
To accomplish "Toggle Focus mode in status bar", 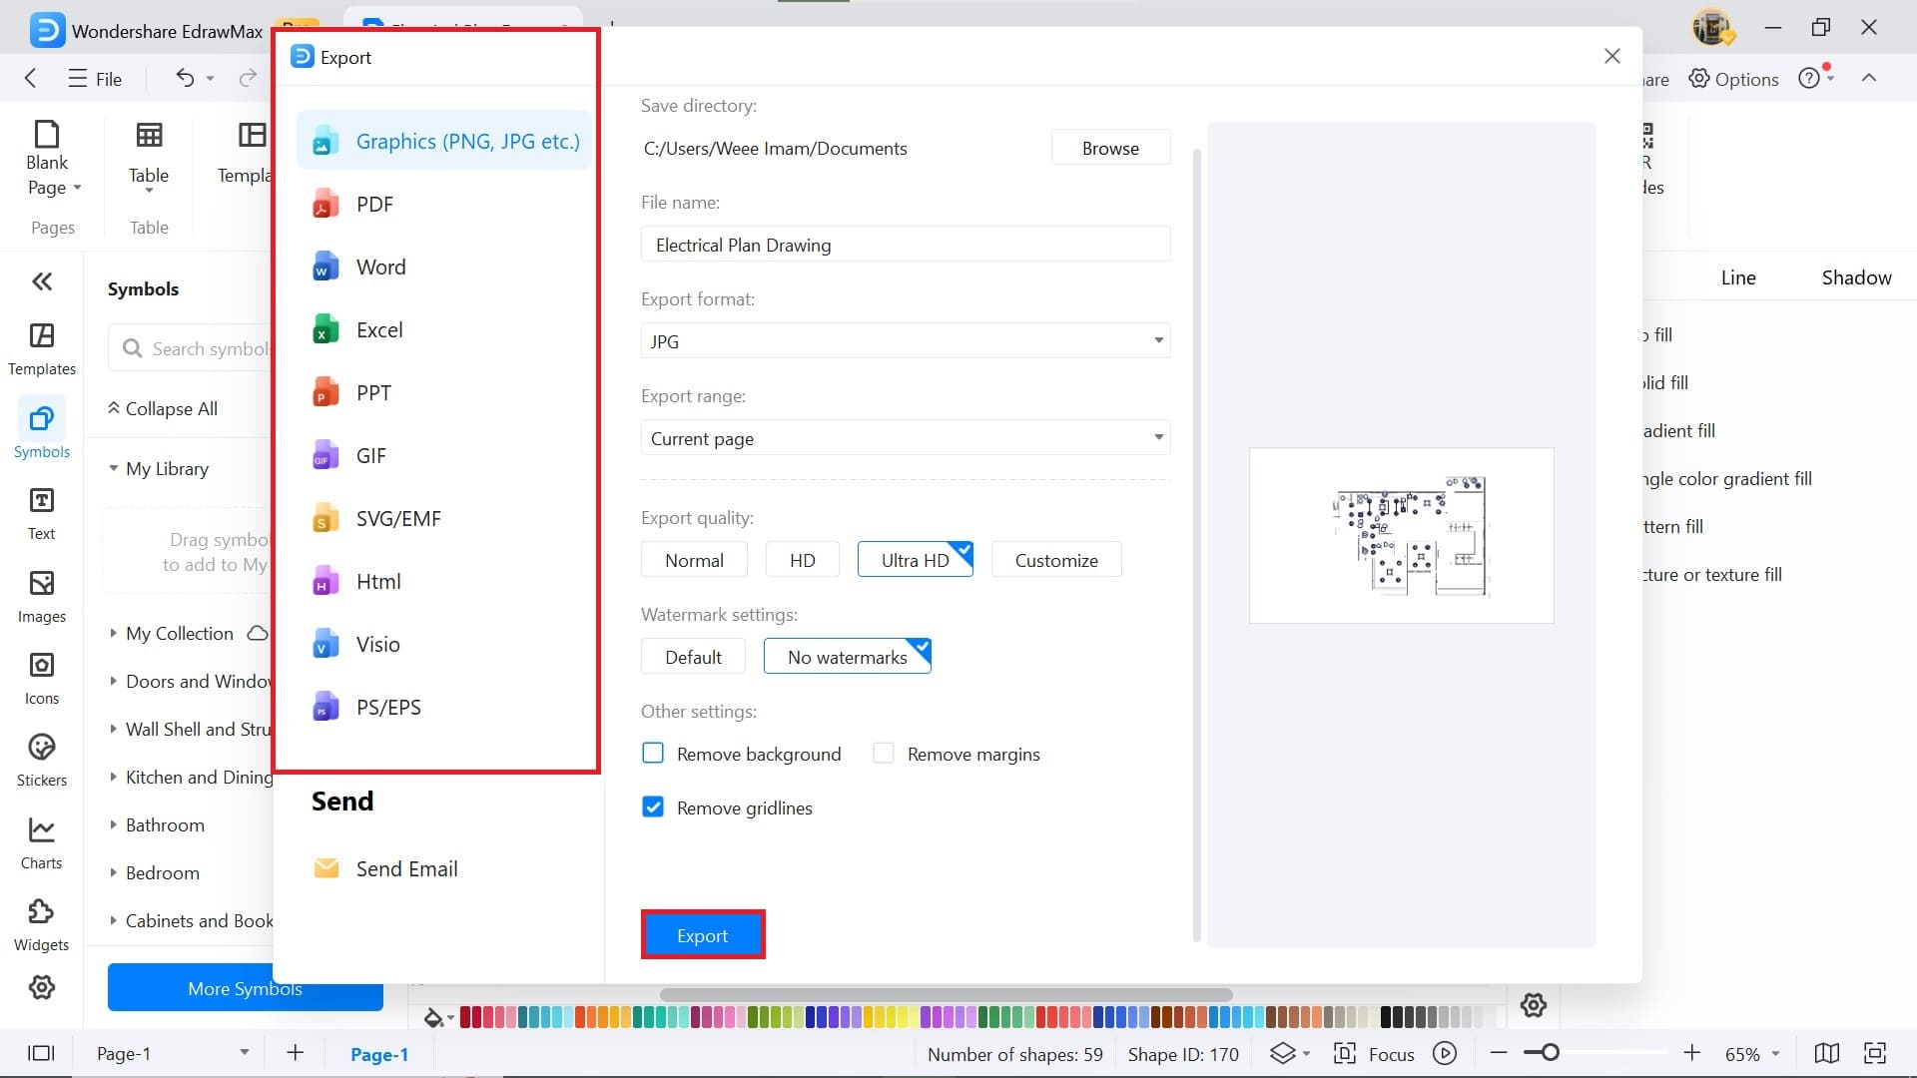I will [x=1374, y=1054].
